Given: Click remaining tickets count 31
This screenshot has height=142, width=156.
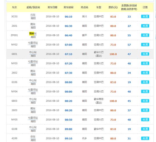Looking at the screenshot, I should click(129, 138).
